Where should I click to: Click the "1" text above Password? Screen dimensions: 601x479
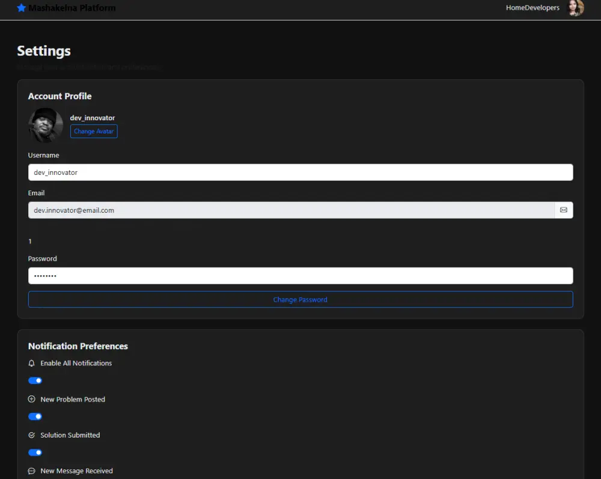[x=30, y=242]
